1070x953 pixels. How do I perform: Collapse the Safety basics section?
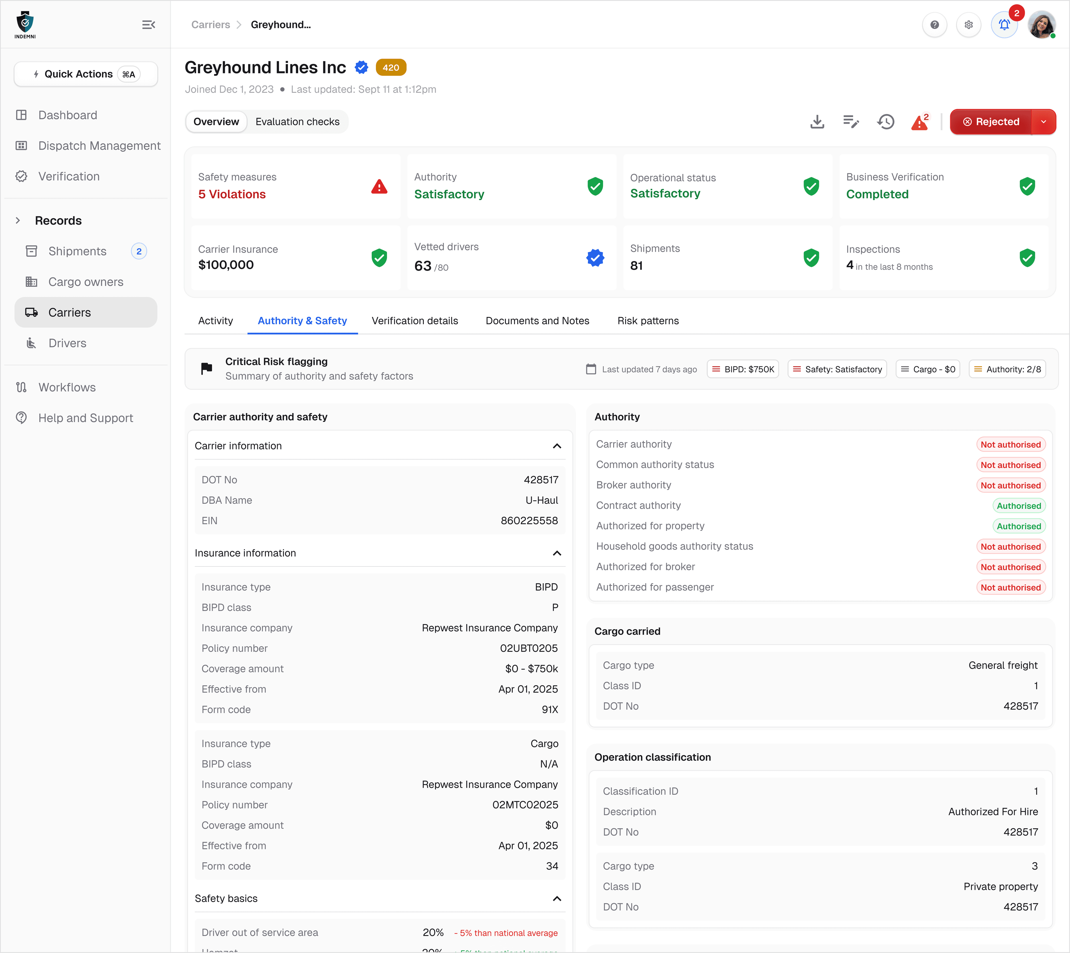[x=557, y=899]
